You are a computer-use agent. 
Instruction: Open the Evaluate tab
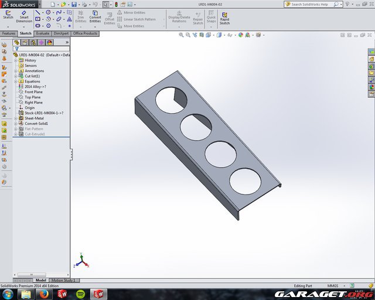pos(43,33)
